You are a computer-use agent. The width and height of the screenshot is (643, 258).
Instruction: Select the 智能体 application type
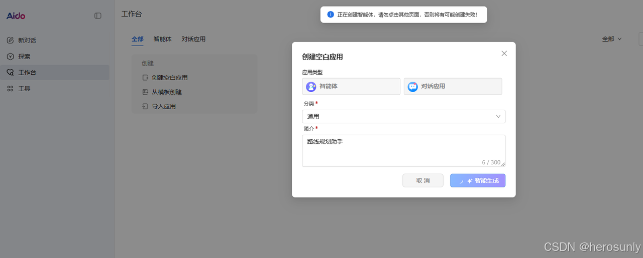pos(351,86)
